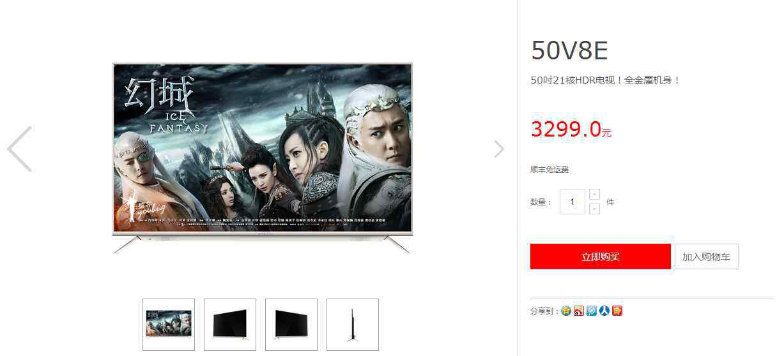784x356 pixels.
Task: Show the previous product image
Action: click(19, 149)
